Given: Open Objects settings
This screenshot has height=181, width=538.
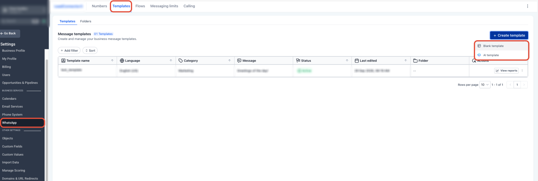Looking at the screenshot, I should point(7,138).
